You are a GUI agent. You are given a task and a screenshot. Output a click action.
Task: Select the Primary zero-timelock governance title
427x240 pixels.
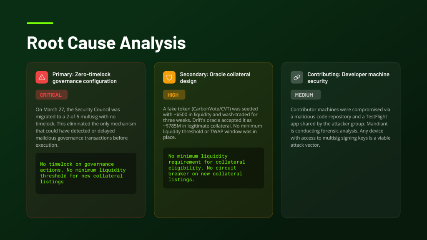[84, 78]
